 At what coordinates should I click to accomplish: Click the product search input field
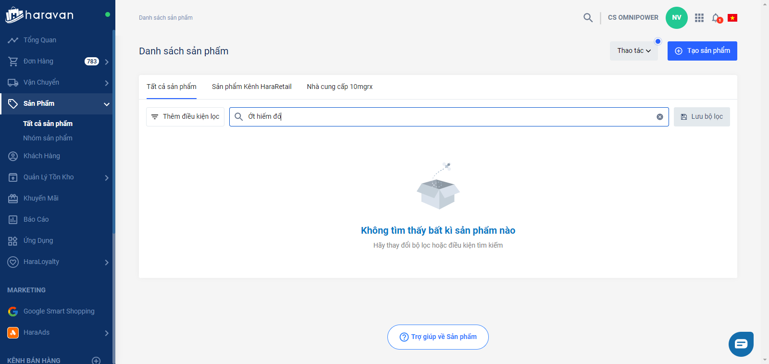coord(447,117)
